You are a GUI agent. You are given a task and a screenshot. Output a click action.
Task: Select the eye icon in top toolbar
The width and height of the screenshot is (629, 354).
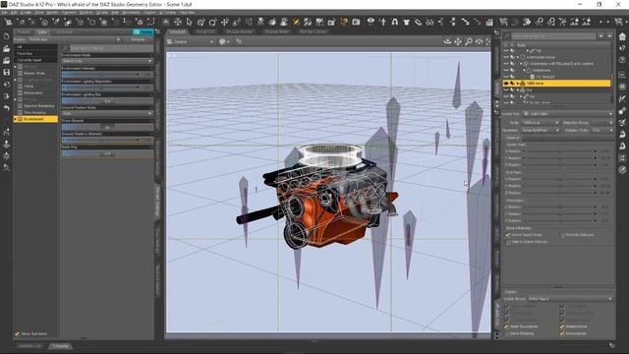click(x=371, y=22)
